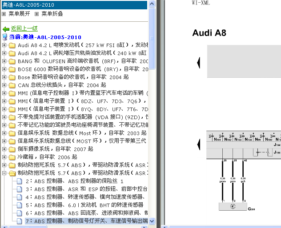Open 5:ABS 控制器、6.0 l 发动机 BHT 的转速传感器
Image resolution: width=281 pixels, height=228 pixels.
[84, 205]
